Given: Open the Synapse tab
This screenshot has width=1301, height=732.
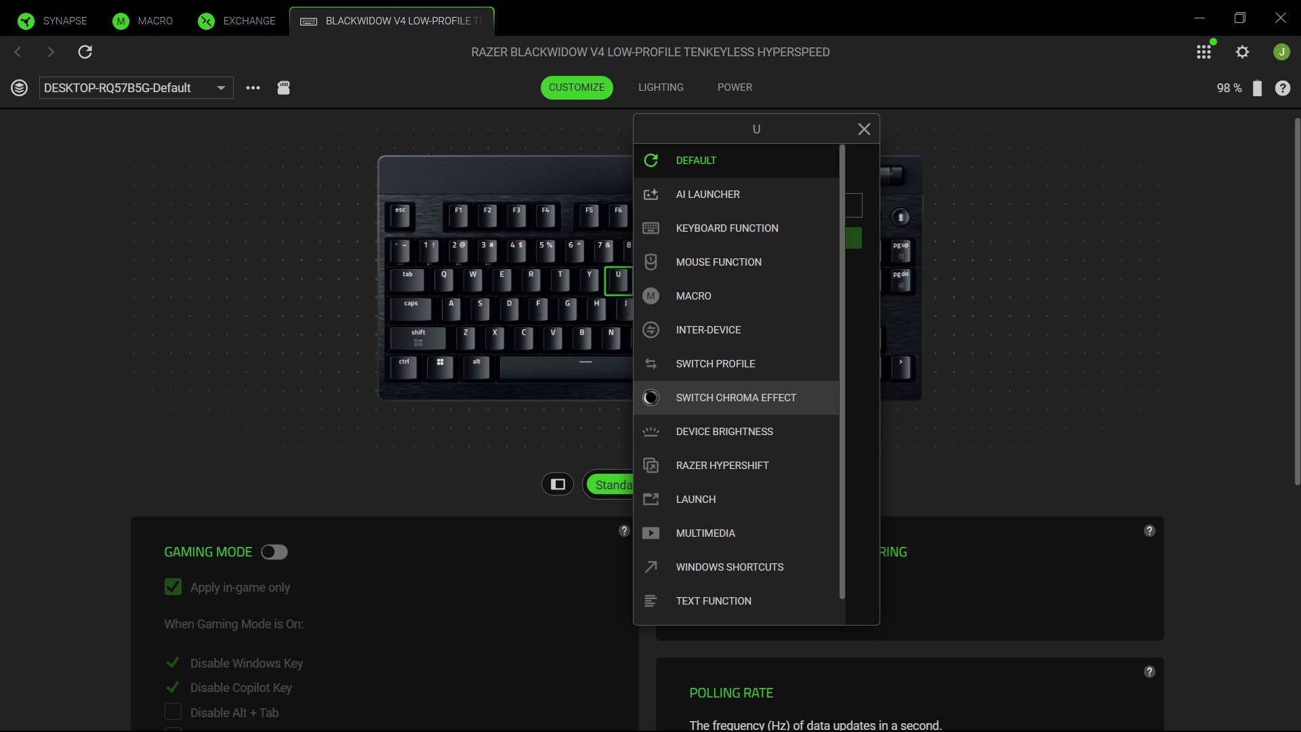Looking at the screenshot, I should [x=53, y=21].
